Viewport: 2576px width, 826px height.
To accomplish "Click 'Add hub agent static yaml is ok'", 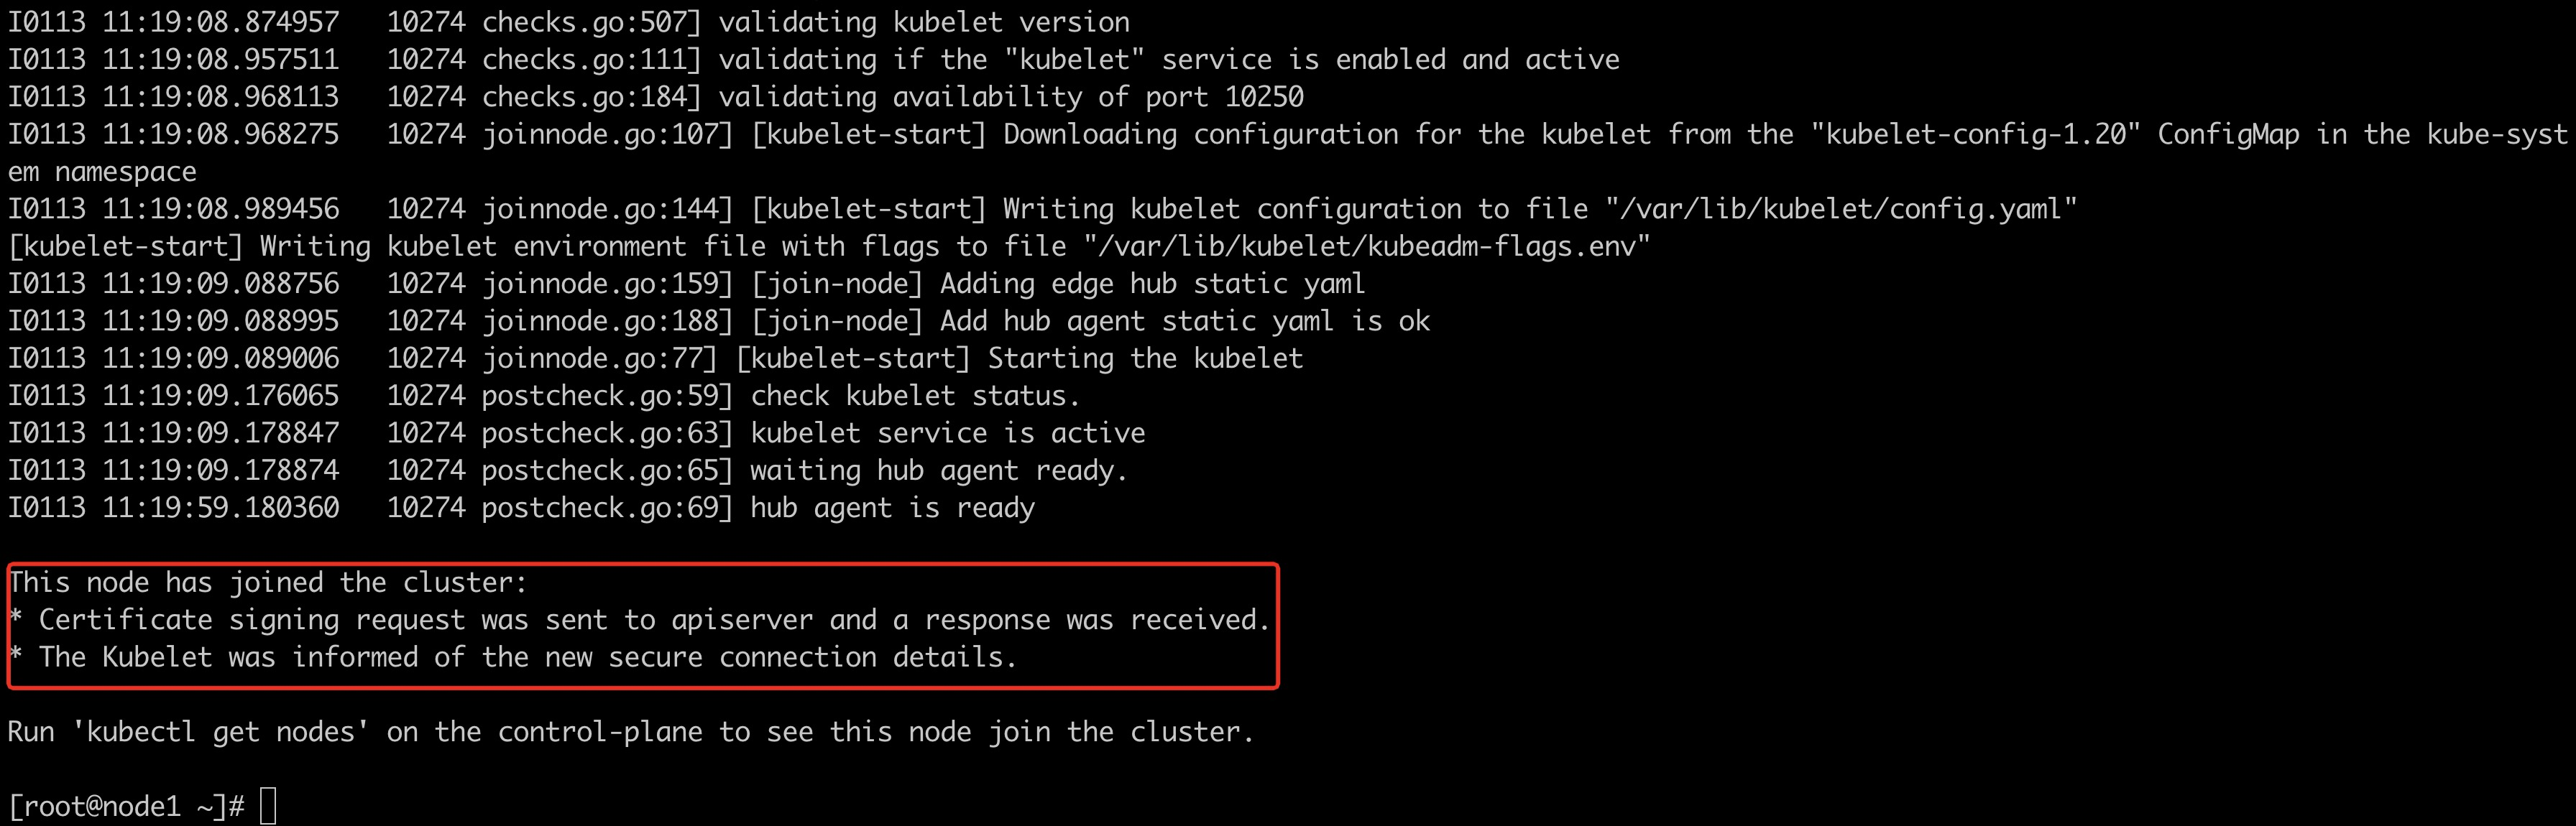I will (x=1185, y=322).
